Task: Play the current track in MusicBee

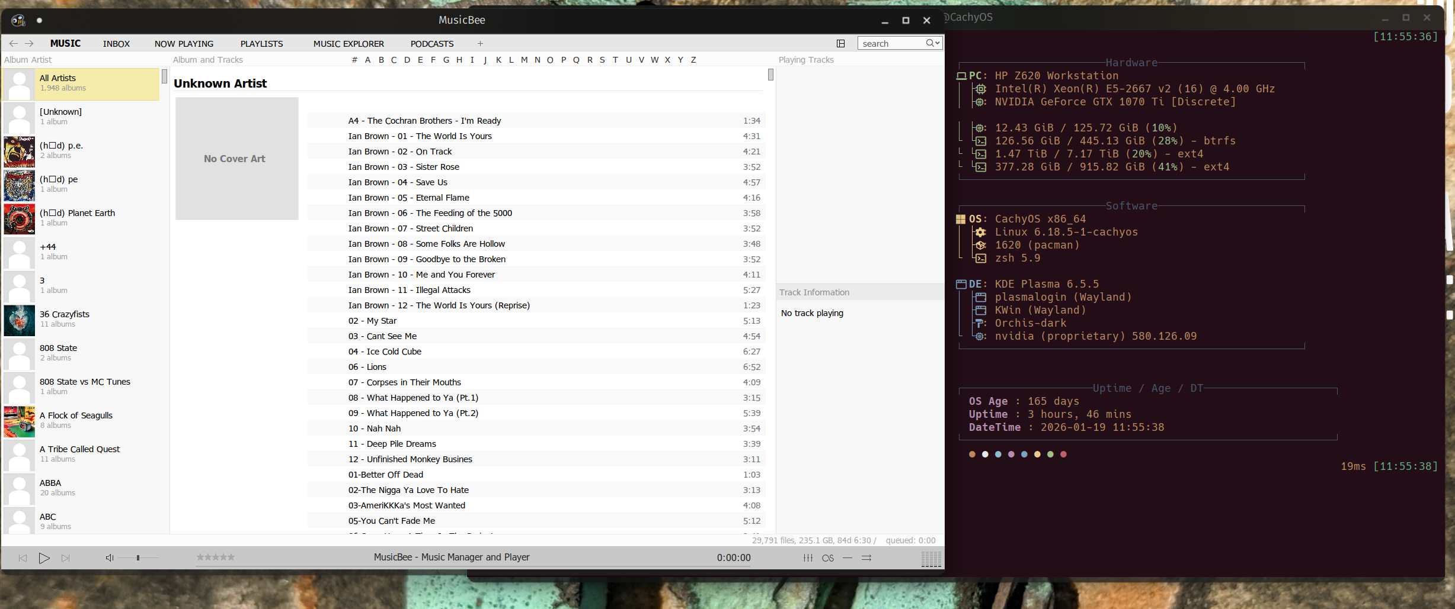Action: [x=44, y=558]
